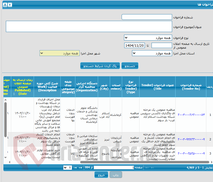The height and width of the screenshot is (182, 213).
Task: Open شهر محل اجرا dropdown
Action: click(60, 53)
